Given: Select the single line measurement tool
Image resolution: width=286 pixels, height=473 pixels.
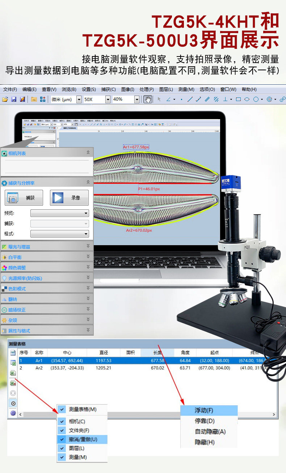Looking at the screenshot, I should pyautogui.click(x=190, y=99).
